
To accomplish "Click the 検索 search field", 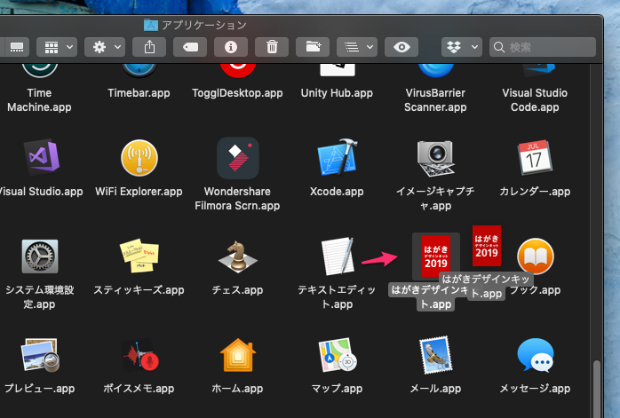I will click(543, 47).
